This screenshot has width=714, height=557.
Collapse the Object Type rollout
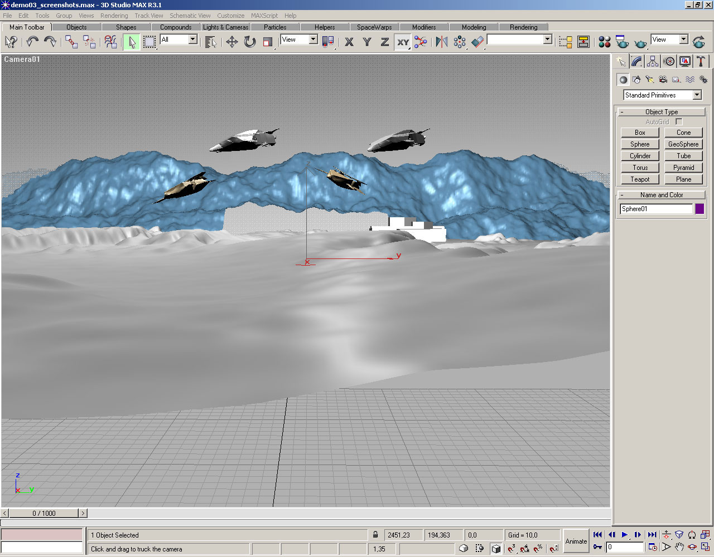[x=661, y=112]
